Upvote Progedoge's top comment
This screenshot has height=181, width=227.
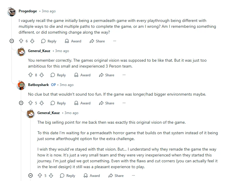[21, 41]
